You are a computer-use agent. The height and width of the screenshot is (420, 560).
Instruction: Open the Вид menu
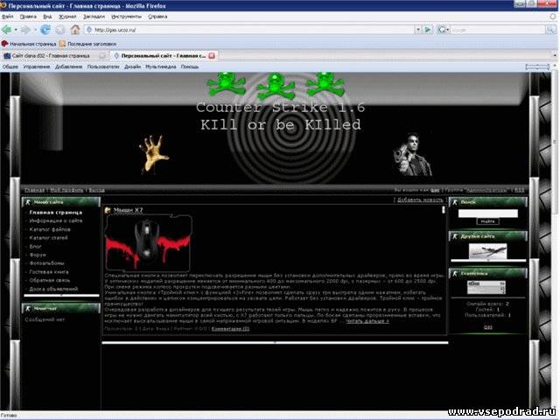[x=47, y=17]
